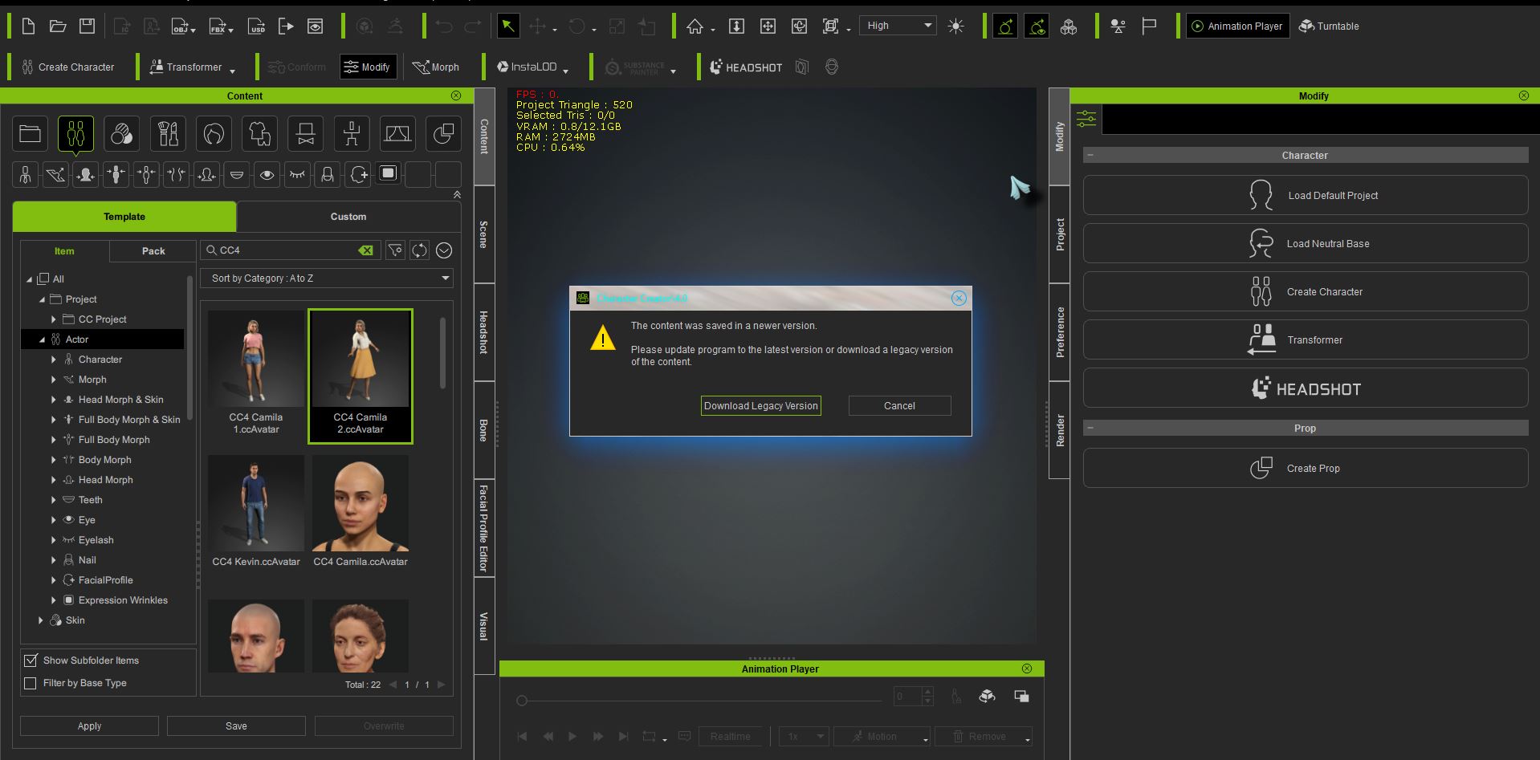Click the filter funnel icon
This screenshot has width=1540, height=760.
pos(395,250)
